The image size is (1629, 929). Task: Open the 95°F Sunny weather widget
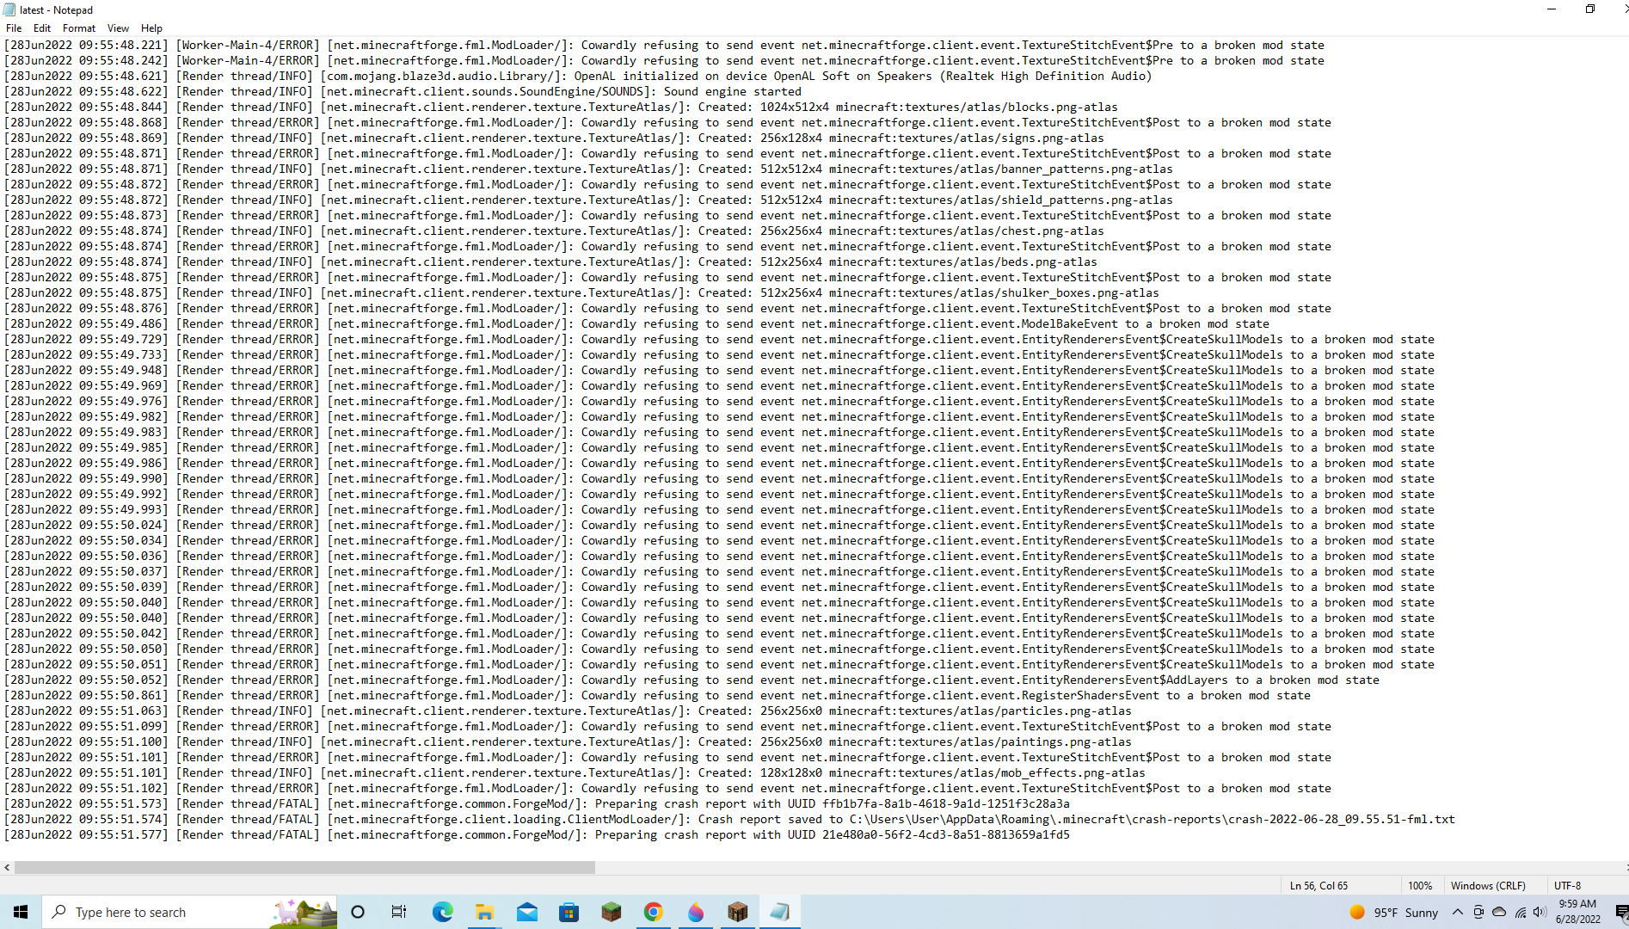click(x=1393, y=912)
